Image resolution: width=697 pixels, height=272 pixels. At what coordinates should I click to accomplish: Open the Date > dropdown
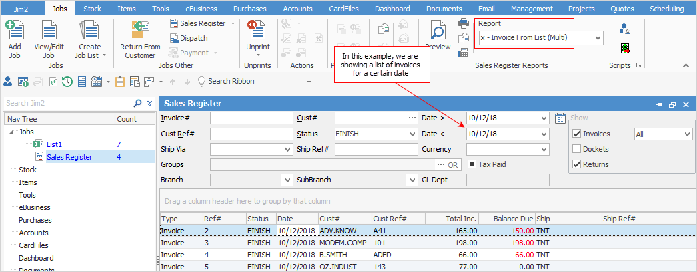[544, 118]
